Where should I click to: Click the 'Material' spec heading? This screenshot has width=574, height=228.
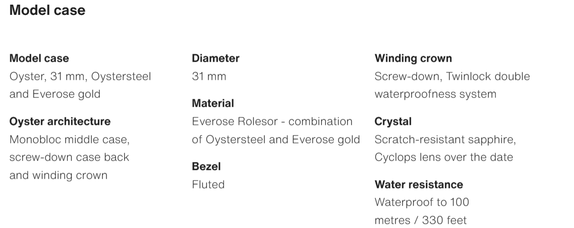[x=213, y=103]
